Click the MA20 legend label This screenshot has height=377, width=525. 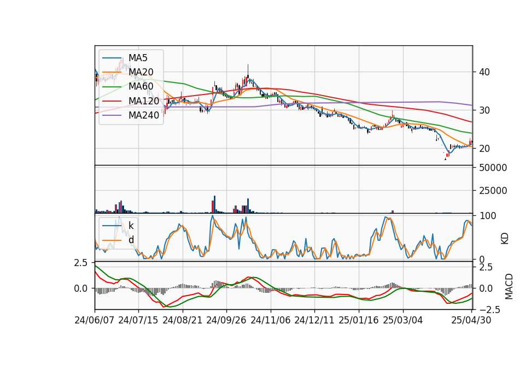[x=141, y=72]
